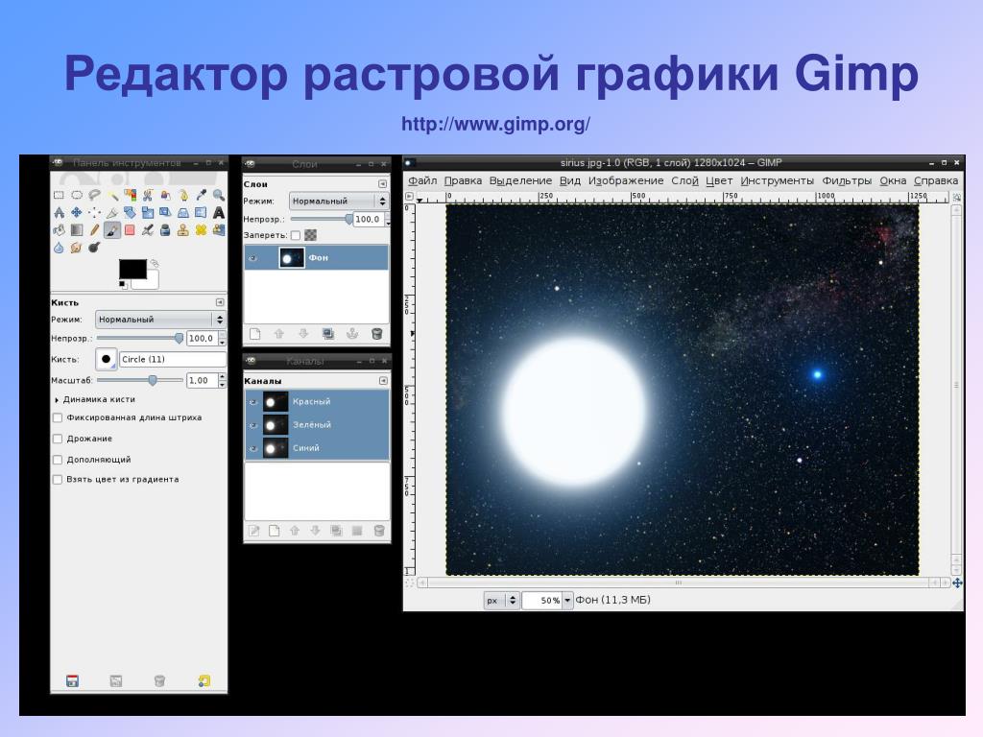This screenshot has height=737, width=983.
Task: Save tool options icon at toolbox bottom
Action: click(x=73, y=681)
